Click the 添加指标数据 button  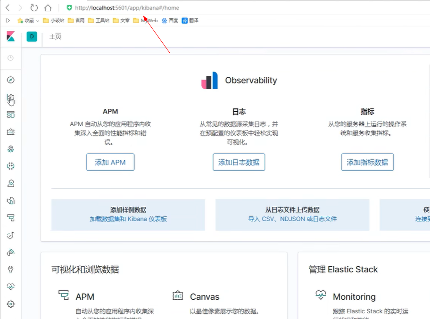click(367, 162)
